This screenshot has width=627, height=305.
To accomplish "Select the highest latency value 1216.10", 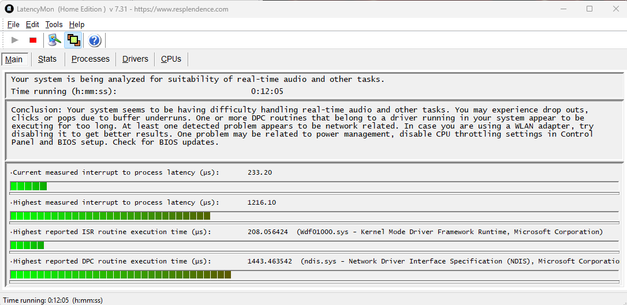I will click(262, 202).
